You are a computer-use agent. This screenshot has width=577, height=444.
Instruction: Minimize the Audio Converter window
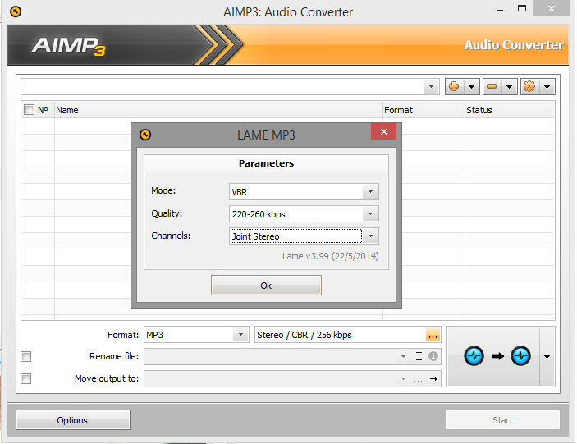[x=499, y=10]
